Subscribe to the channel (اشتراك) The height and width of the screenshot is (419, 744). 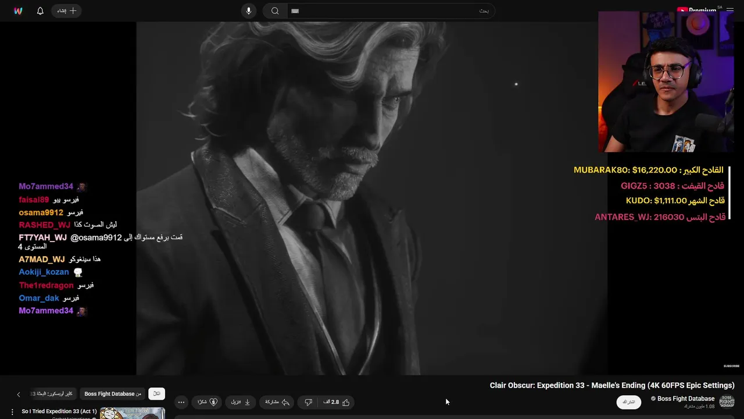pyautogui.click(x=629, y=402)
